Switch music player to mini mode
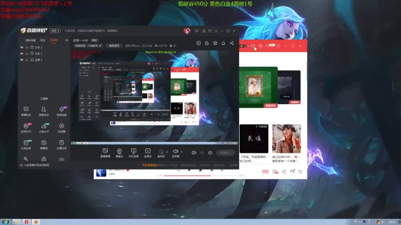The height and width of the screenshot is (225, 401). 278,46
